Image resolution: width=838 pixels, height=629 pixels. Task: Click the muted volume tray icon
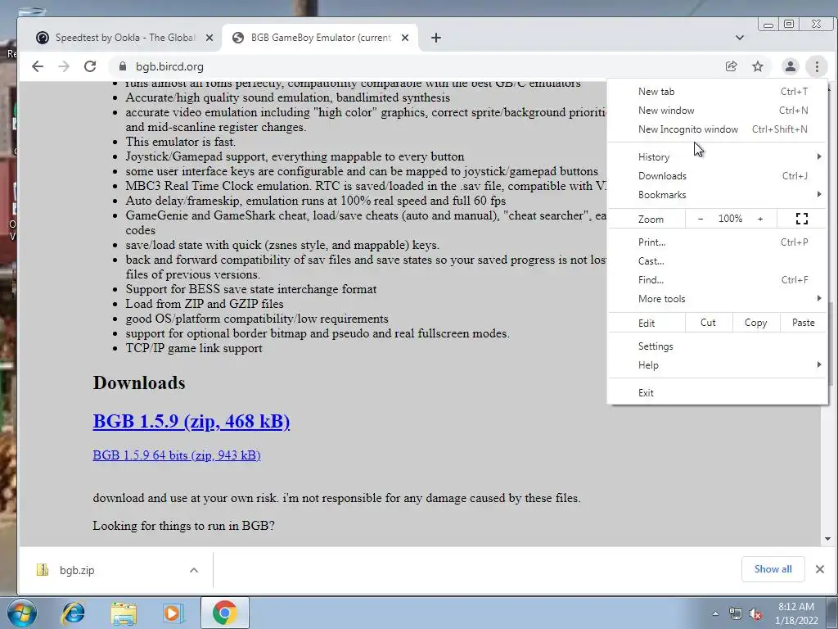(x=755, y=613)
